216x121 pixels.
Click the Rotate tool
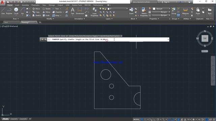(x=47, y=9)
